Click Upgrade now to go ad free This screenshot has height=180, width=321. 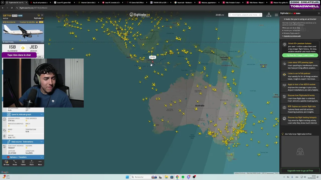coord(300,170)
